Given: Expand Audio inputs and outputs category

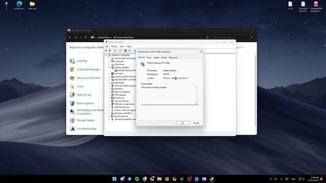Looking at the screenshot, I should pyautogui.click(x=109, y=58).
